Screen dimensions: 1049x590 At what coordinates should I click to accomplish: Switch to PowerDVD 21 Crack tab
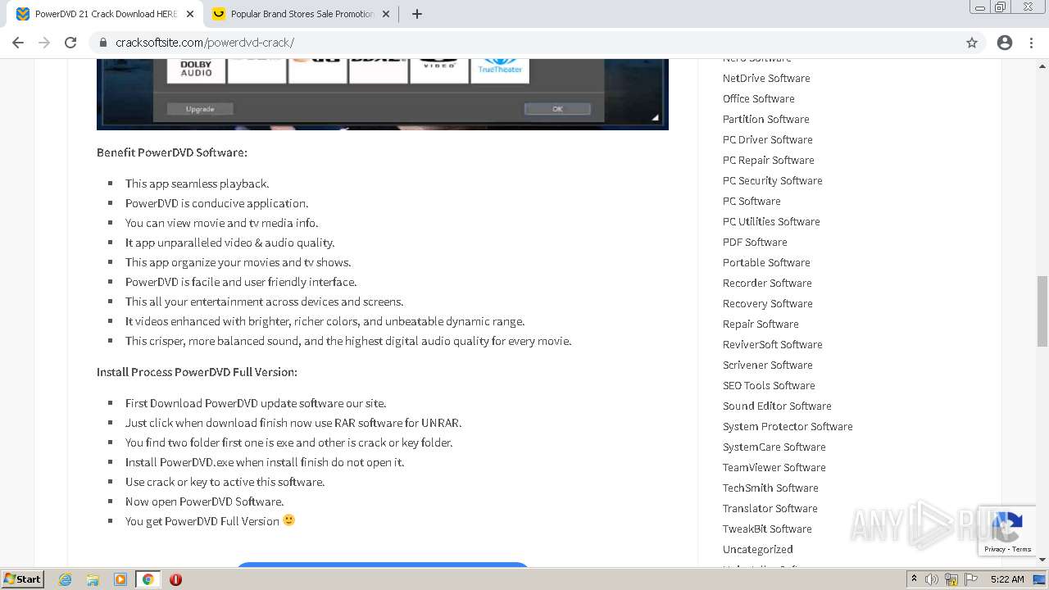(x=105, y=14)
